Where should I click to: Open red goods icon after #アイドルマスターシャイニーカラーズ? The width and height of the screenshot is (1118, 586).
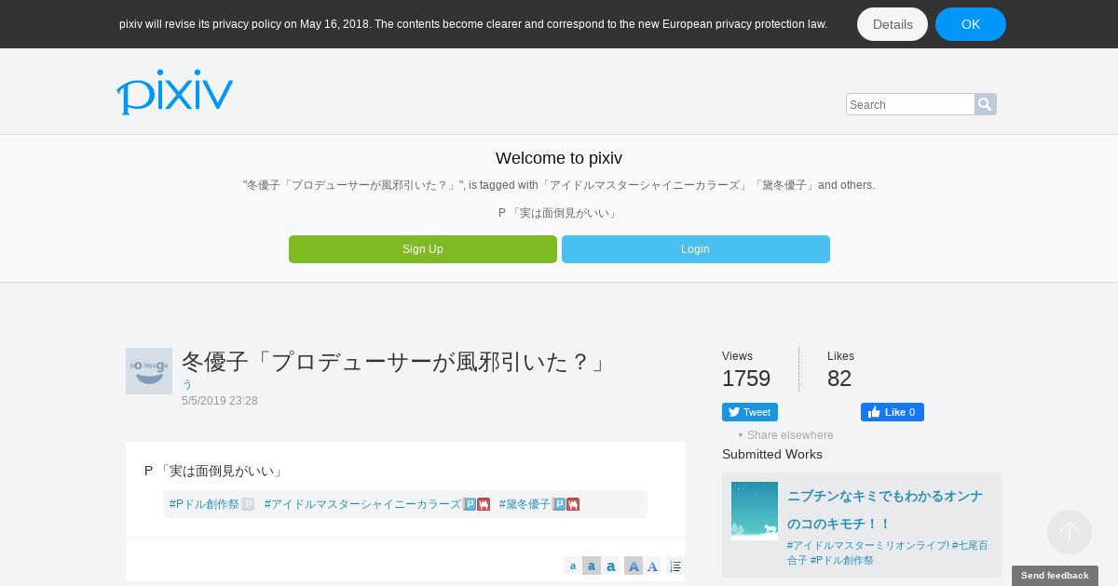[484, 504]
